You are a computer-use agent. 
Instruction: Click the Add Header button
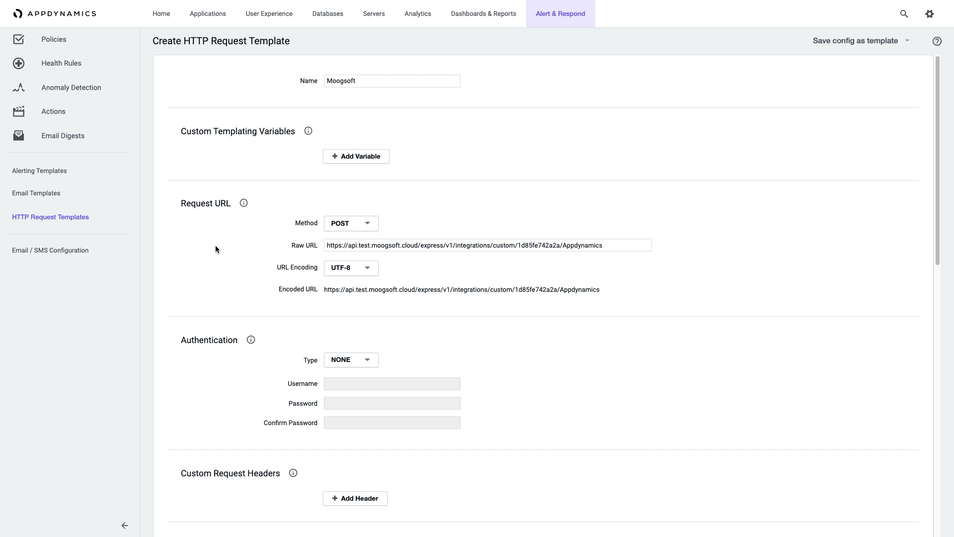tap(355, 499)
